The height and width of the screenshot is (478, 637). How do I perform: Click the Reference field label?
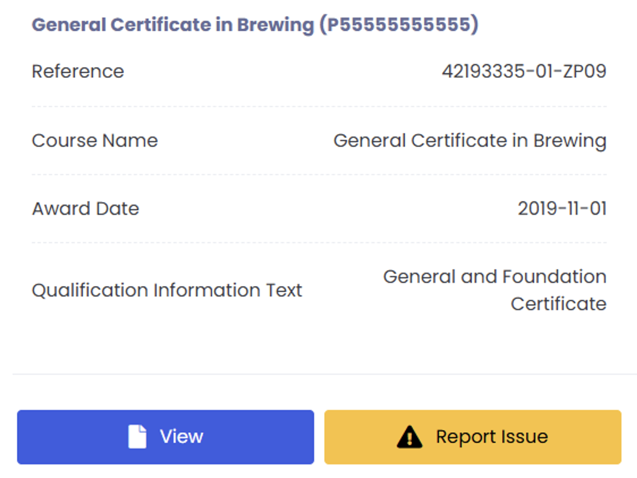(x=78, y=72)
